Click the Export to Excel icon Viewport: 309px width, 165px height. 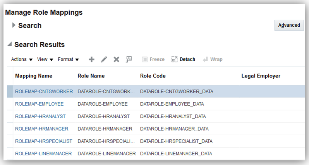point(129,59)
